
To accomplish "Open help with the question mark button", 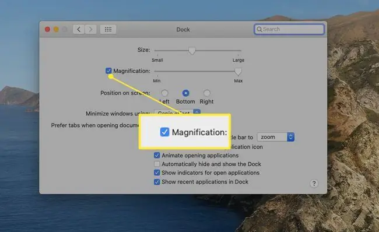I will 314,184.
